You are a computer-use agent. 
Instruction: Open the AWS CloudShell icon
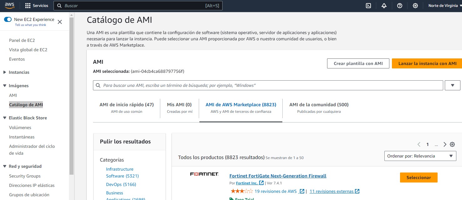[x=369, y=6]
